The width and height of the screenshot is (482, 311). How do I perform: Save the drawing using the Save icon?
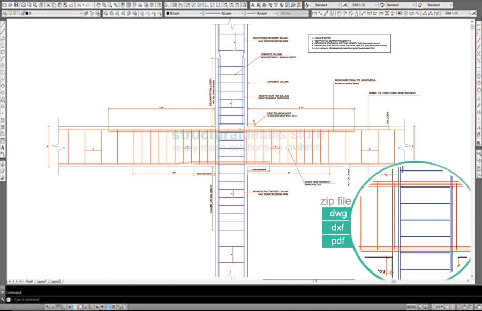point(17,5)
